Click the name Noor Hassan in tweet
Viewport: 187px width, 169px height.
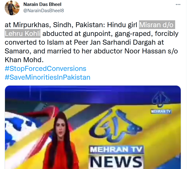click(x=145, y=51)
